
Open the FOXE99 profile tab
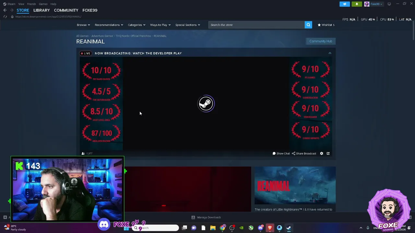(x=90, y=10)
